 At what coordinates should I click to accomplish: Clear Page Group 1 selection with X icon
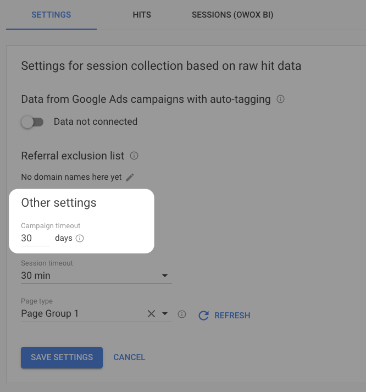(151, 313)
